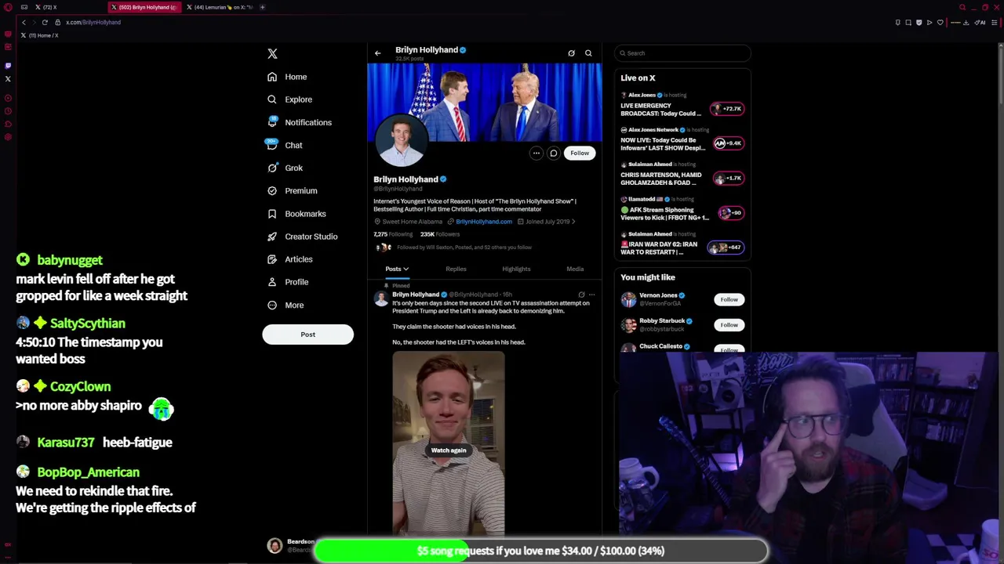Open Home from the X sidebar

tap(287, 77)
